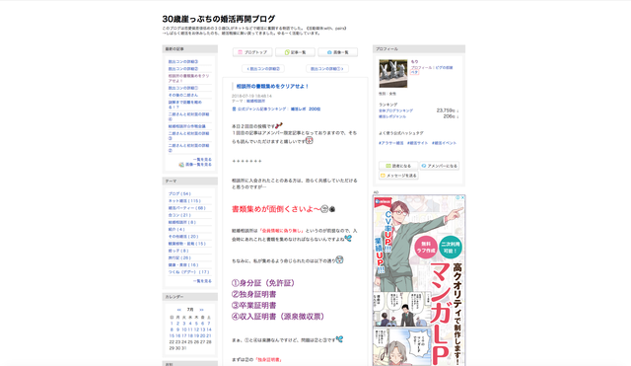Click the blog title 30歳崖っぷちの婚活再開ブログ
Image resolution: width=631 pixels, height=366 pixels.
219,19
